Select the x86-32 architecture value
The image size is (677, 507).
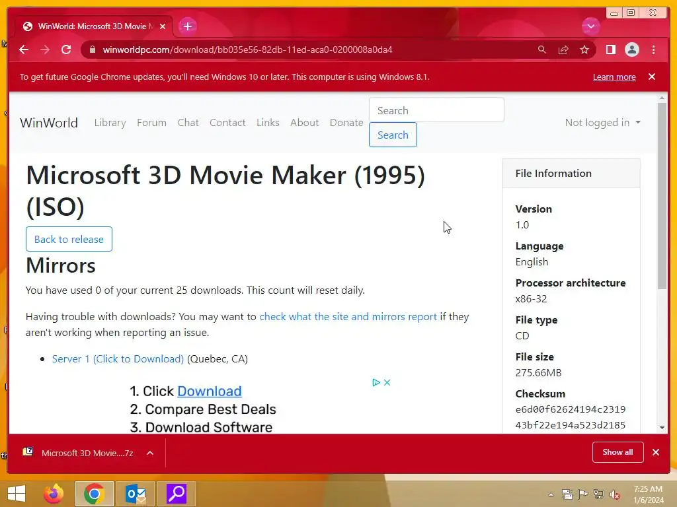[x=531, y=299]
